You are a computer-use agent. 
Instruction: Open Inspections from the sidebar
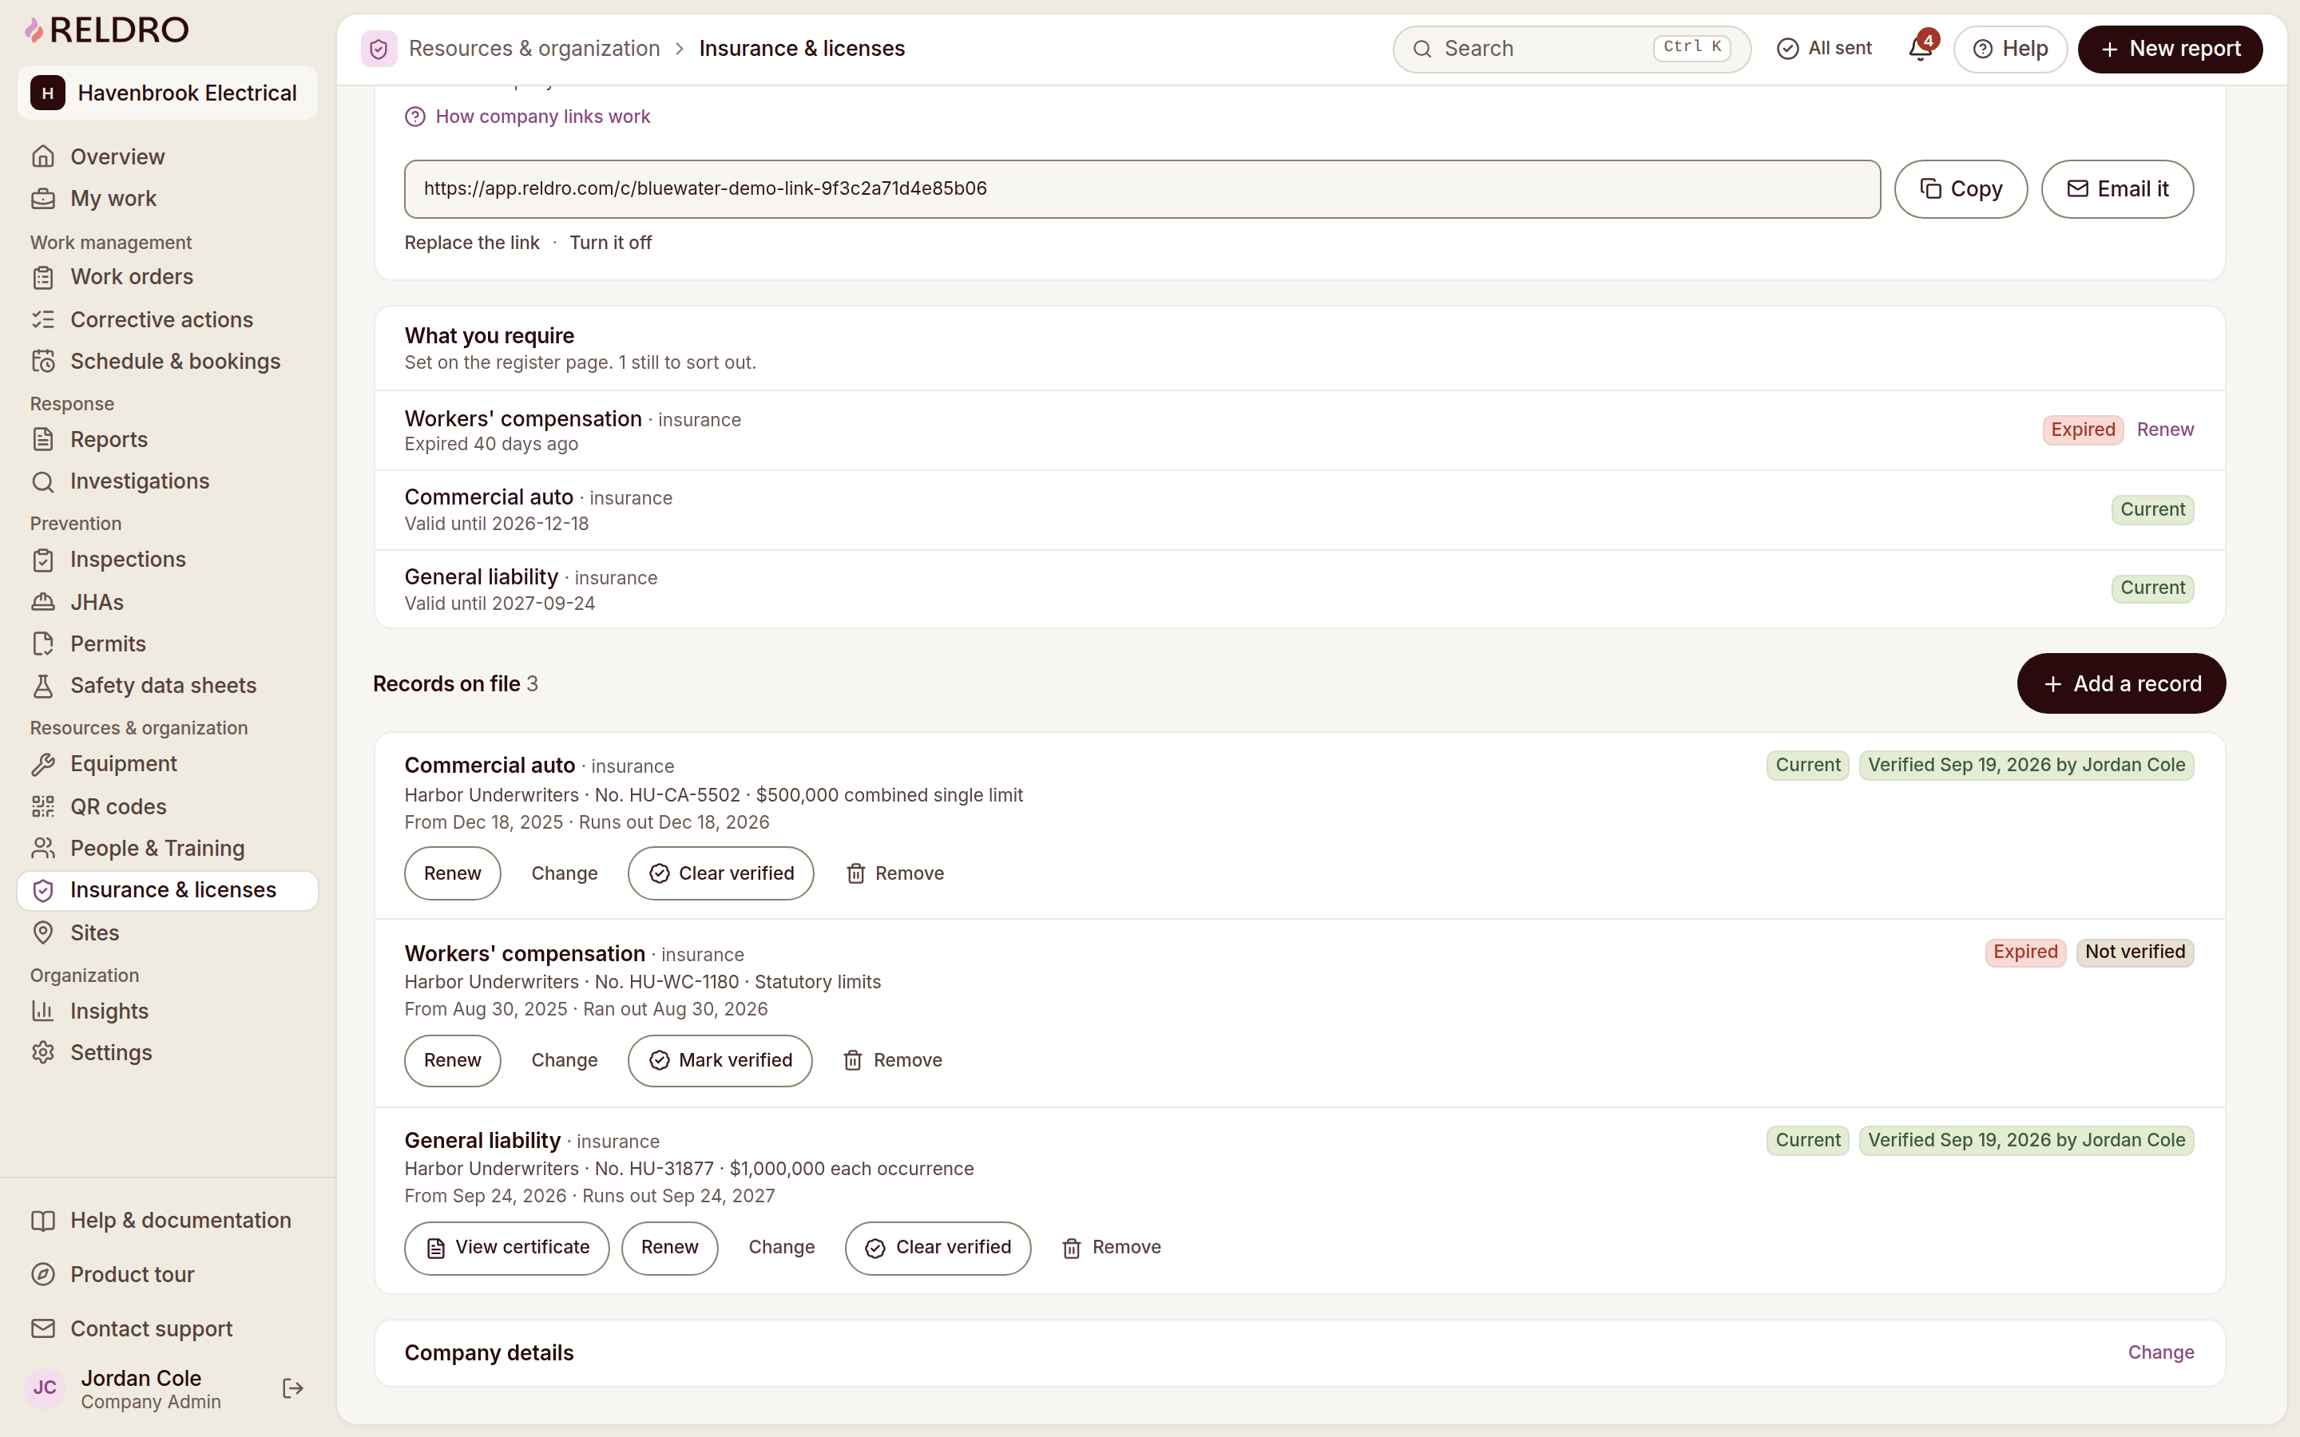(x=167, y=560)
